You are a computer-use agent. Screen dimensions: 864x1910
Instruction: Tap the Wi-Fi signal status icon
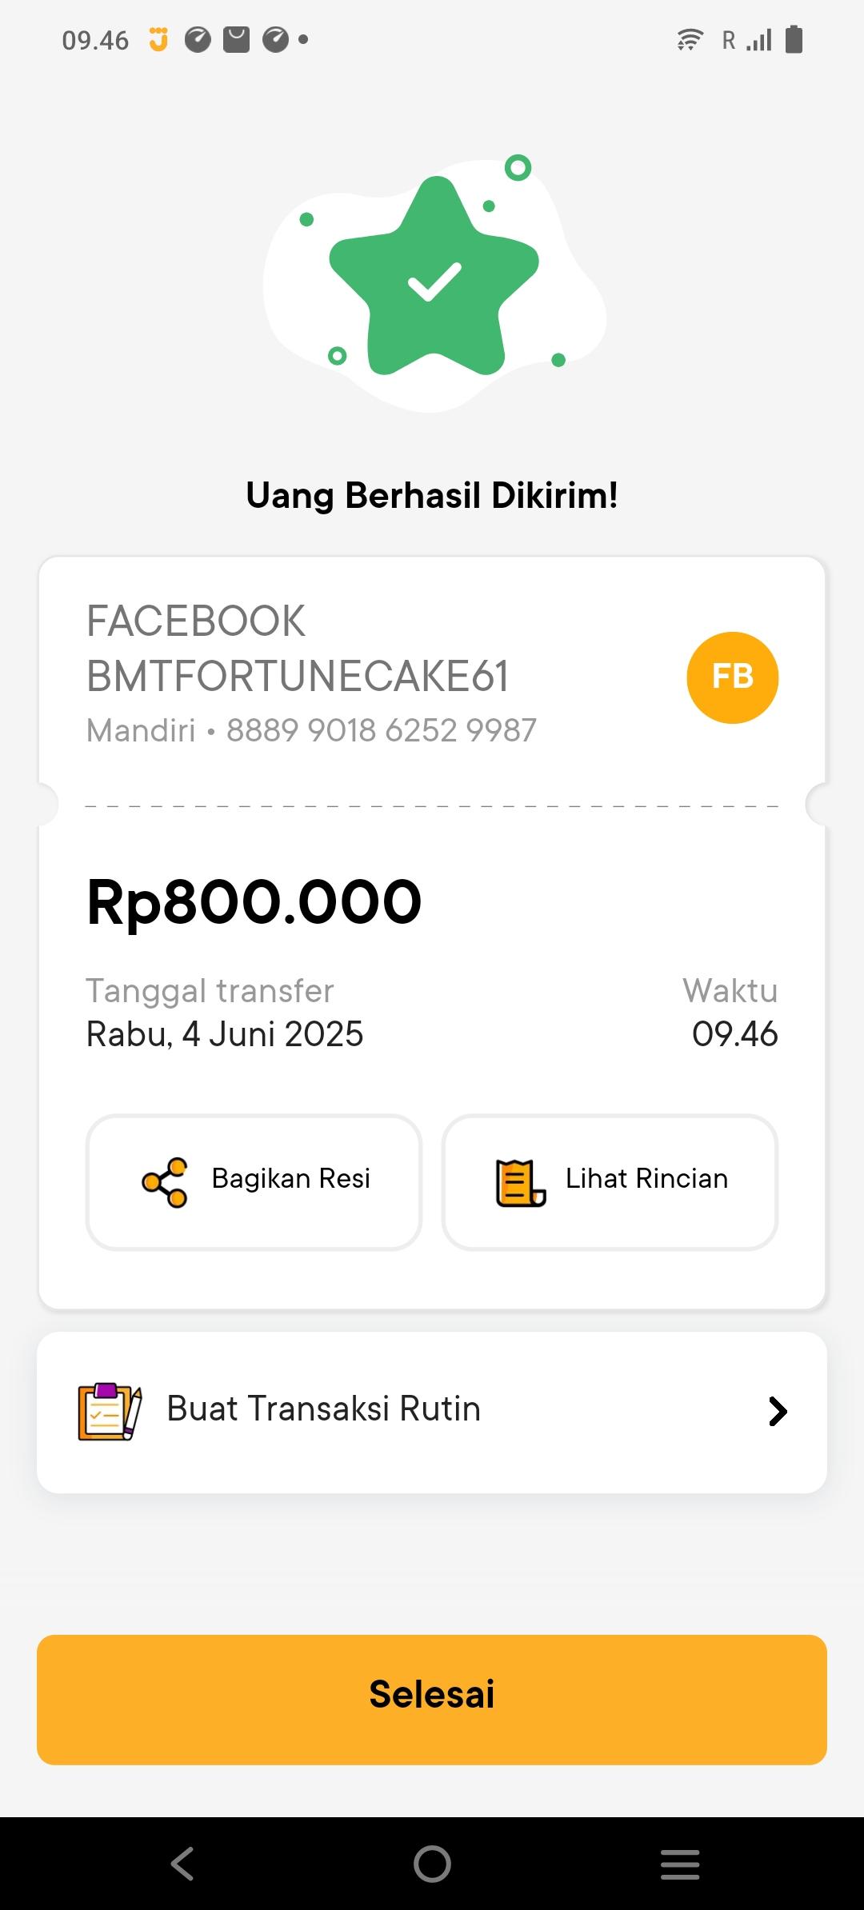point(689,39)
